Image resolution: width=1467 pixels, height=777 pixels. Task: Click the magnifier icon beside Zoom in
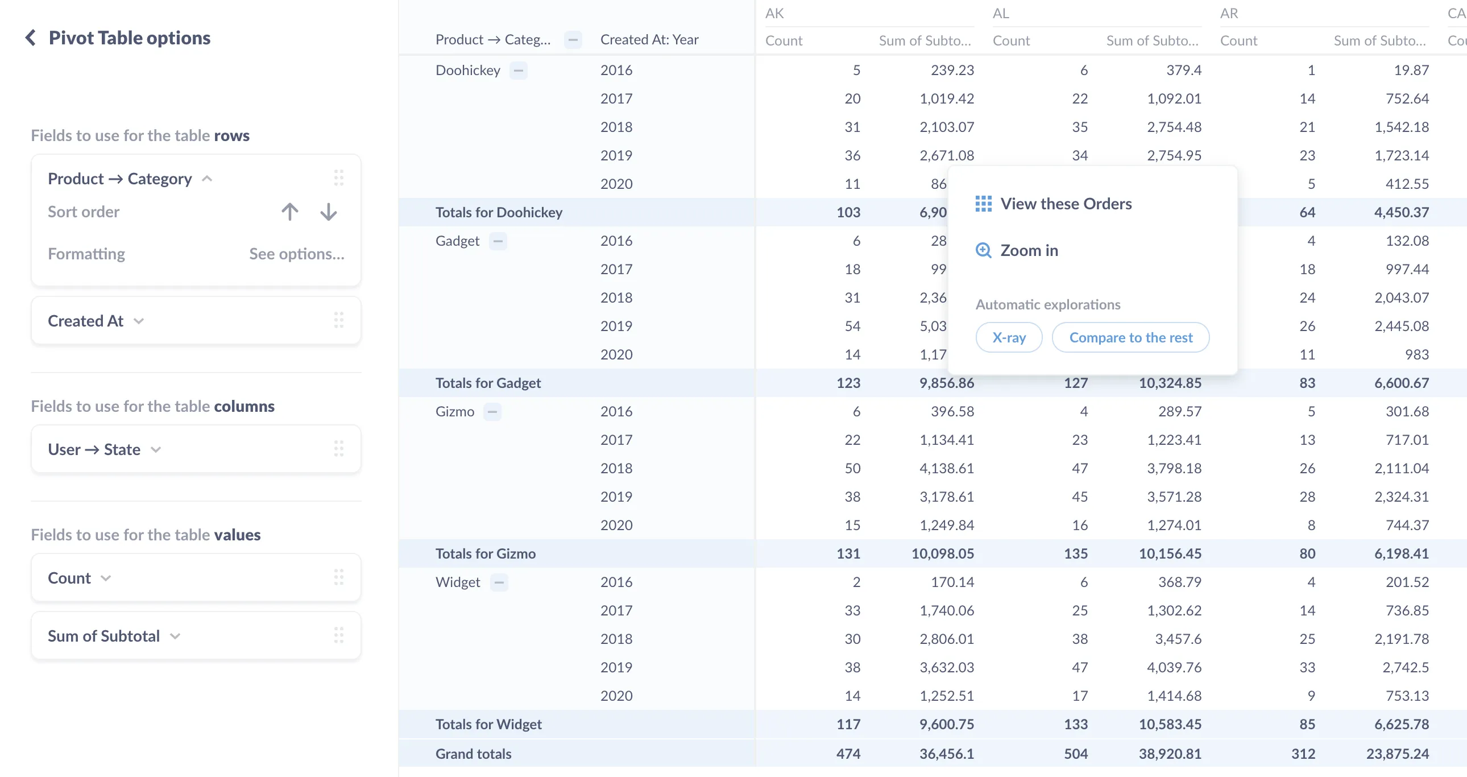[984, 250]
